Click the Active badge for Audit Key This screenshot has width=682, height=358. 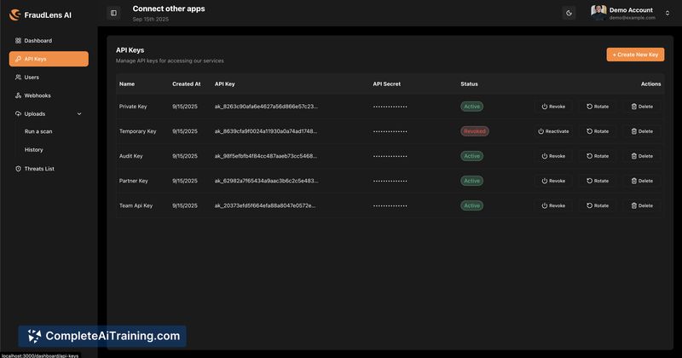pyautogui.click(x=472, y=156)
